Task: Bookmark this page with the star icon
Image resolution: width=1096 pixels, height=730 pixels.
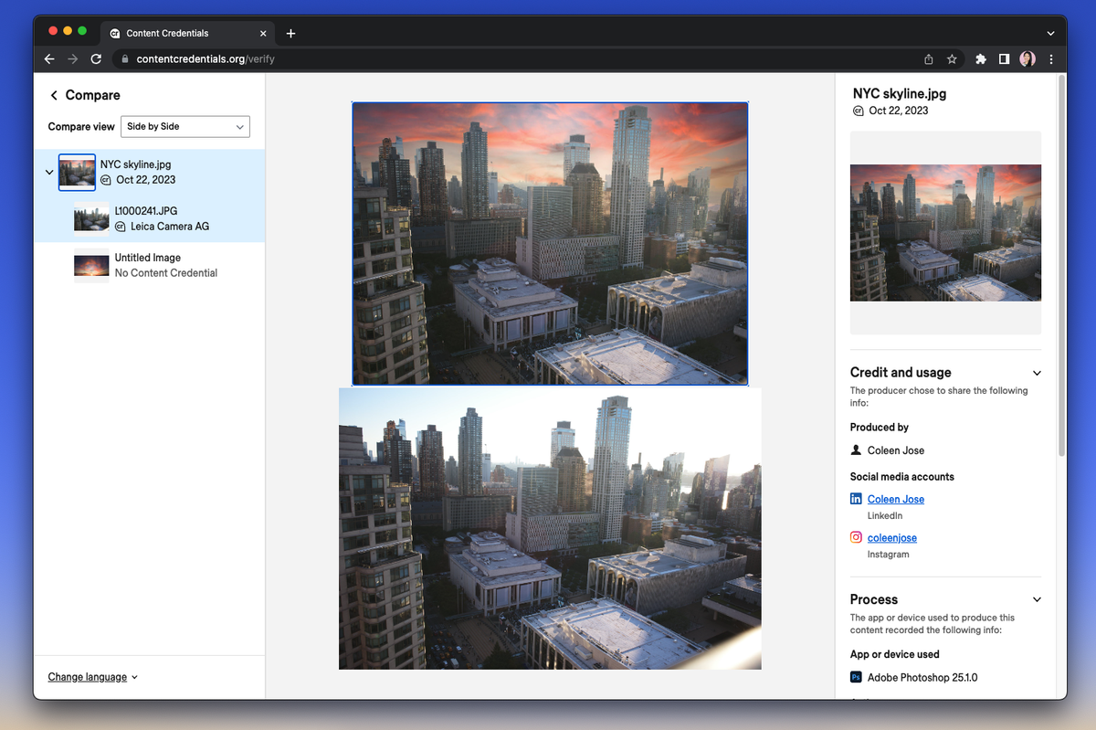Action: pyautogui.click(x=952, y=59)
